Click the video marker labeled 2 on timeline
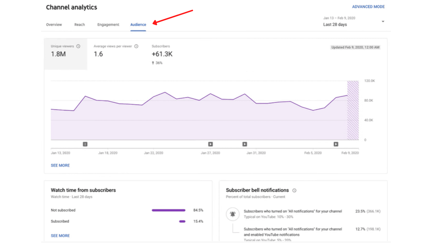The height and width of the screenshot is (243, 432). tap(85, 144)
